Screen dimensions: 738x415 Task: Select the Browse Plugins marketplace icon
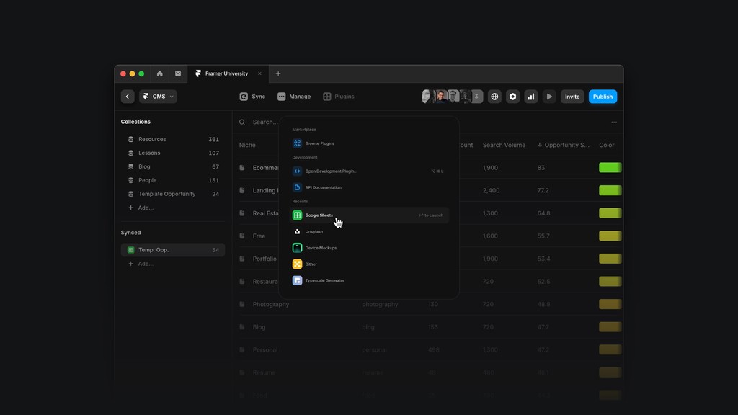pos(297,143)
